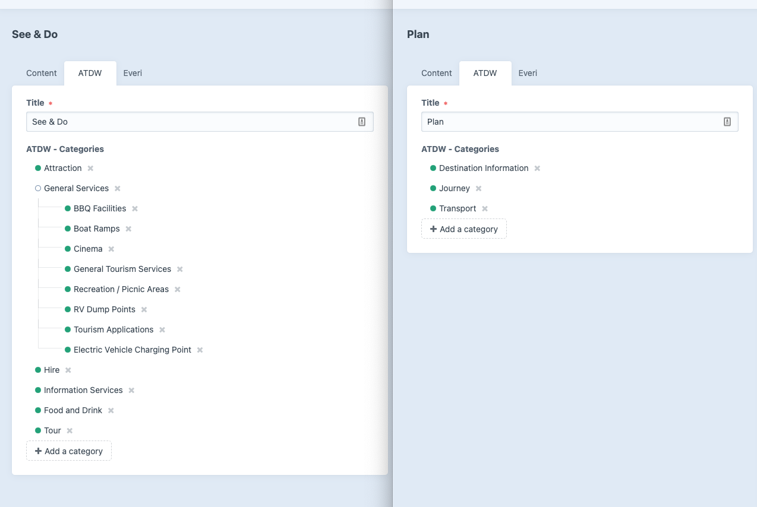Click the Plan panel heading

(418, 34)
